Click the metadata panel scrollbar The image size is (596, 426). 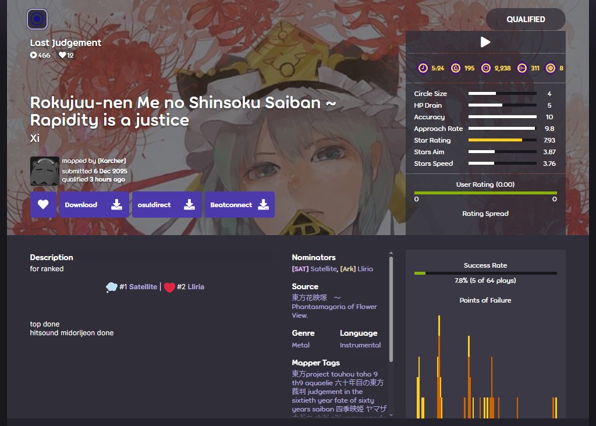(x=391, y=310)
